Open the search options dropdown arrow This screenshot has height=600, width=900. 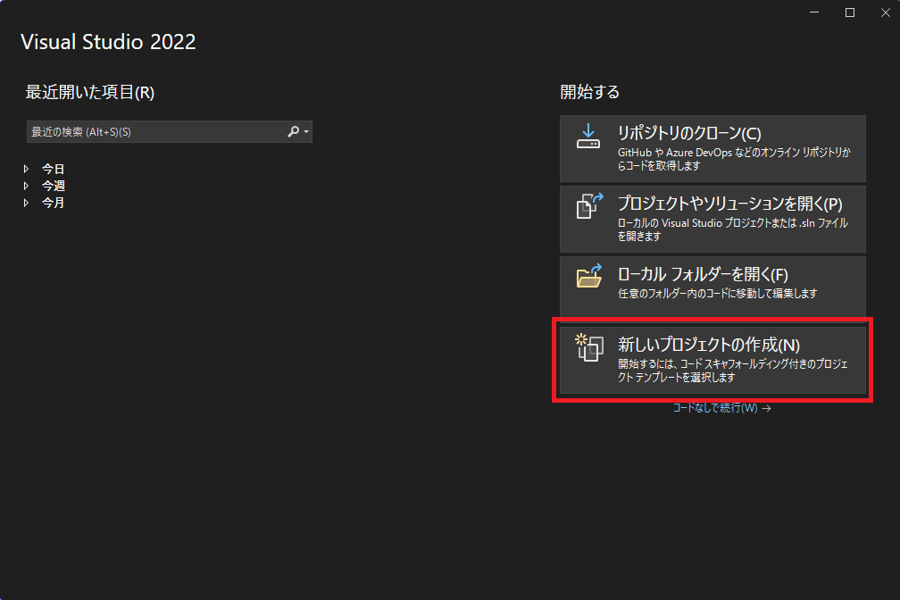306,132
